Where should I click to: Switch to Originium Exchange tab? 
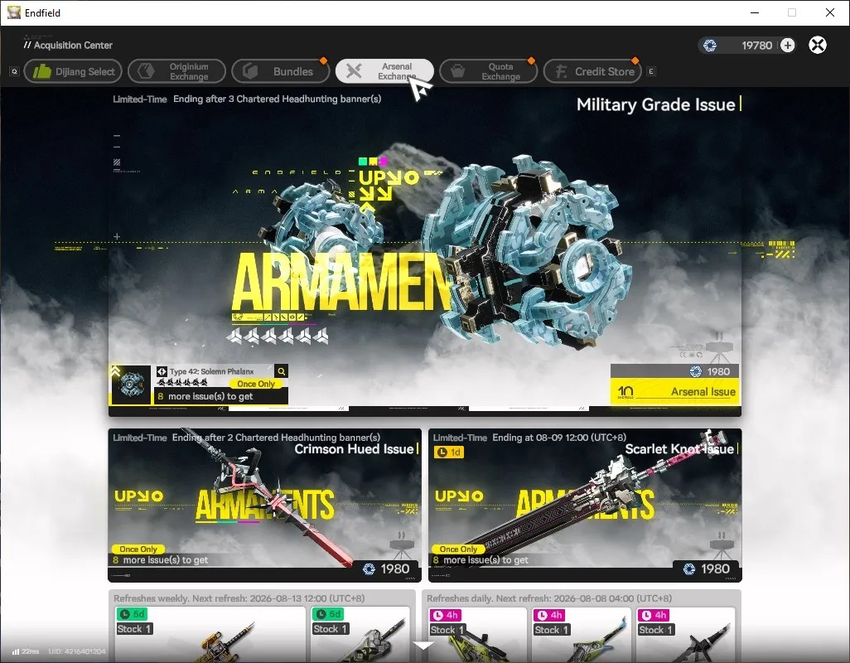coord(176,71)
